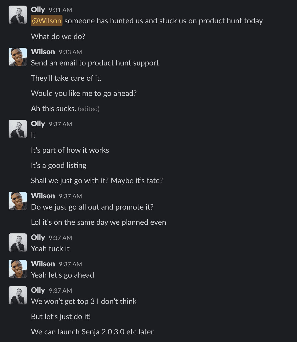Click Olly's avatar beside the 9:37 AM 'It' message

pyautogui.click(x=18, y=129)
